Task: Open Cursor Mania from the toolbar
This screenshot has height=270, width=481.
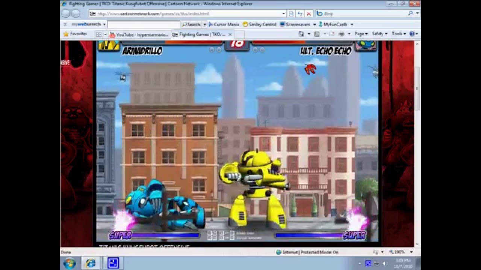Action: (224, 24)
